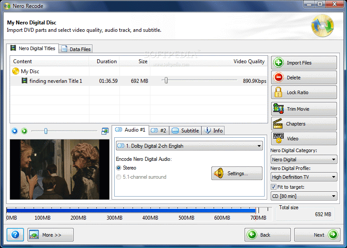347x248 pixels.
Task: Open audio Settings... button
Action: 237,173
